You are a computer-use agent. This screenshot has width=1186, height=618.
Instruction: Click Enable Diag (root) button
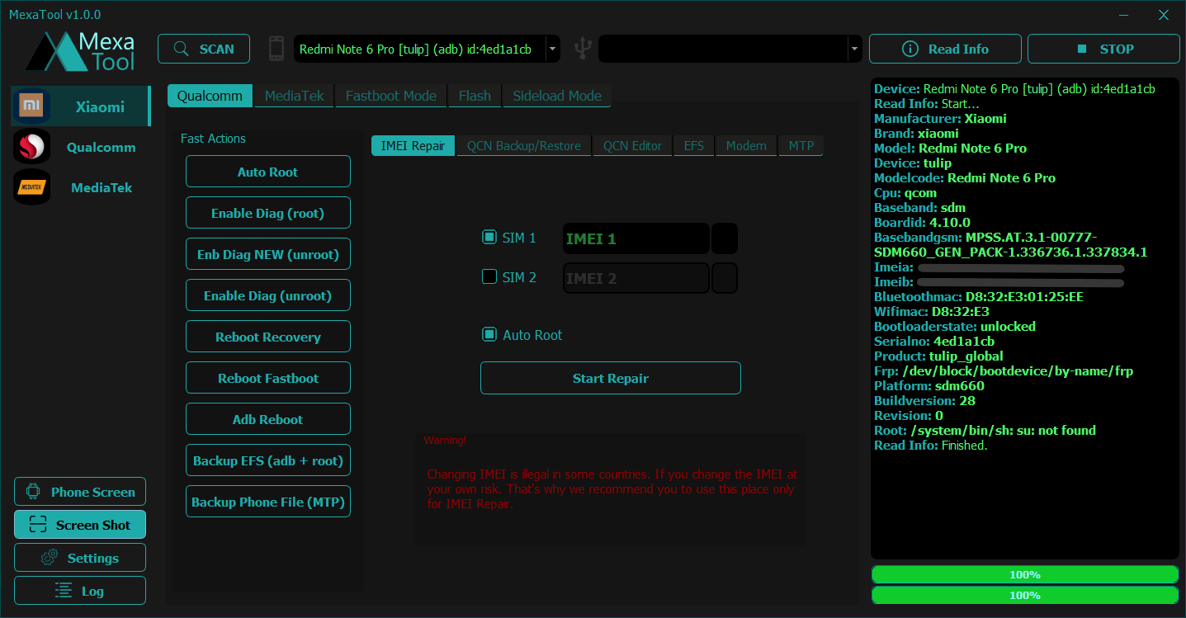click(x=268, y=213)
